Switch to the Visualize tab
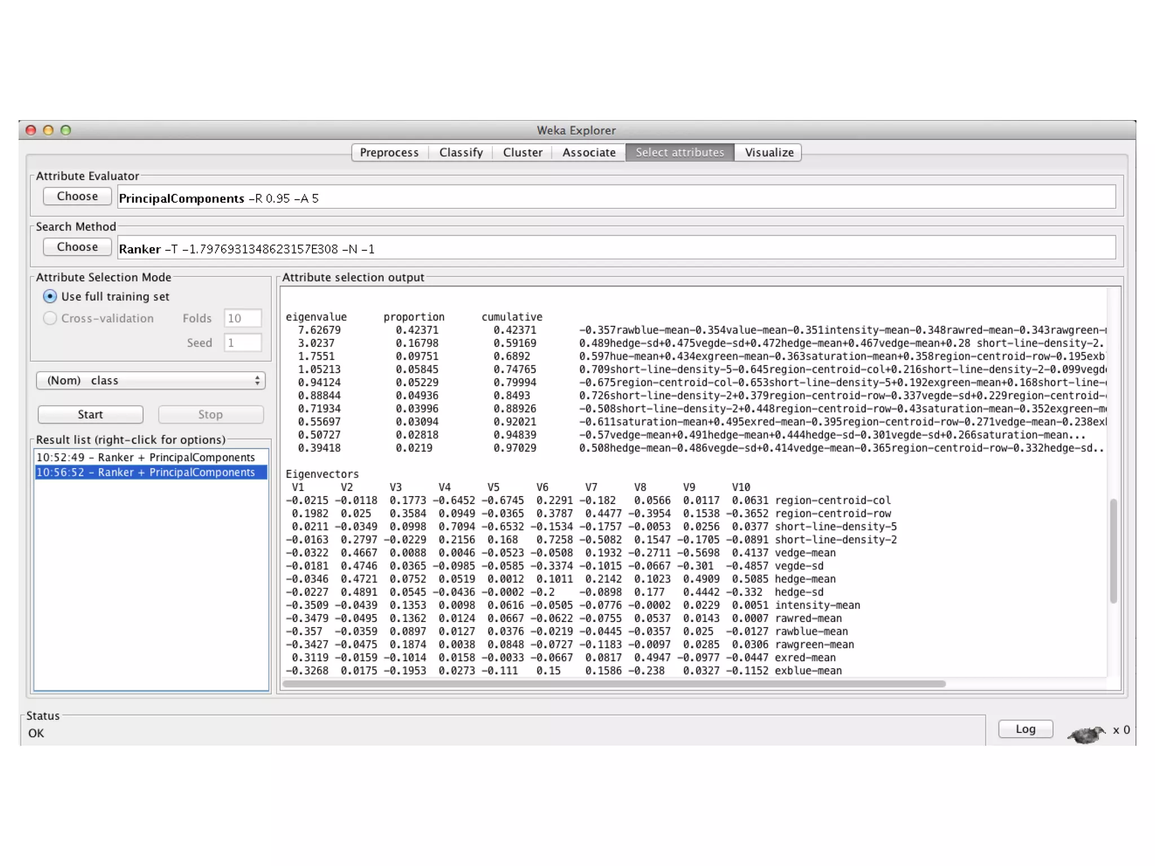Image resolution: width=1155 pixels, height=866 pixels. [x=769, y=153]
